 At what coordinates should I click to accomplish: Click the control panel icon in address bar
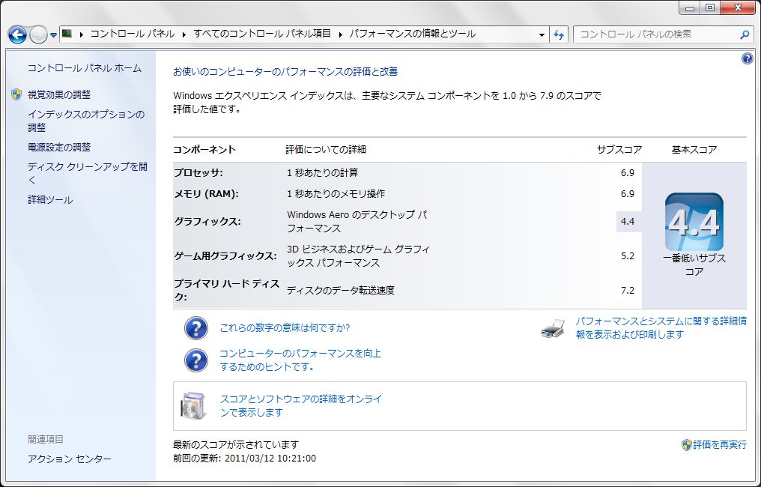coord(67,34)
